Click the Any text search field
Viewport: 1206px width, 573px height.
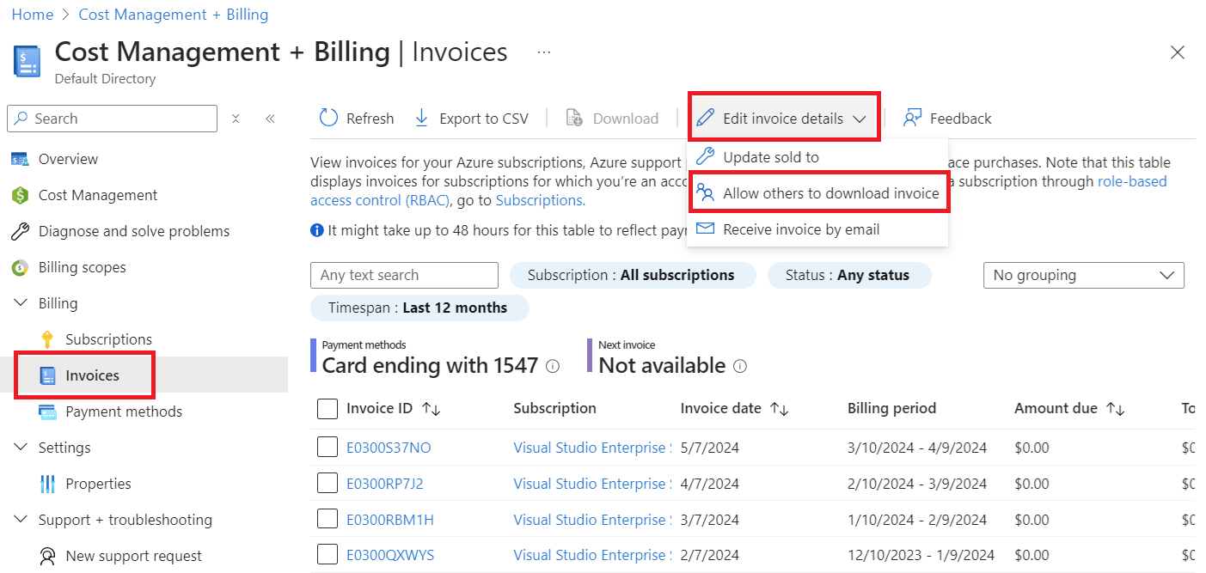[x=404, y=275]
